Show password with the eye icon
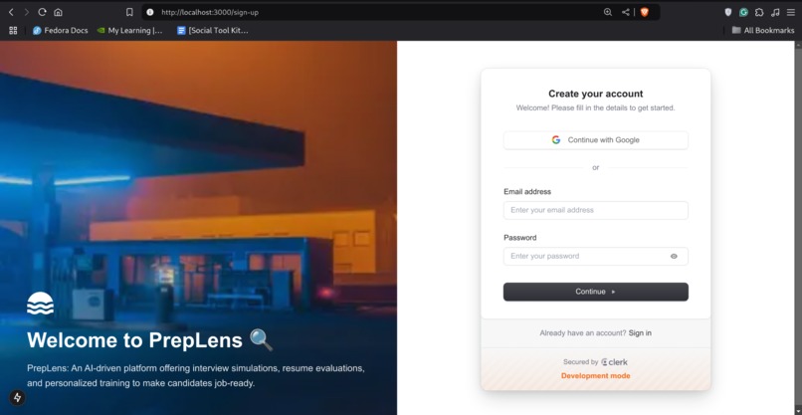The image size is (802, 415). [x=674, y=257]
